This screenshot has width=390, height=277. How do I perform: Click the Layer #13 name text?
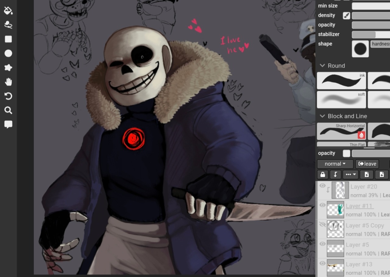tap(359, 264)
